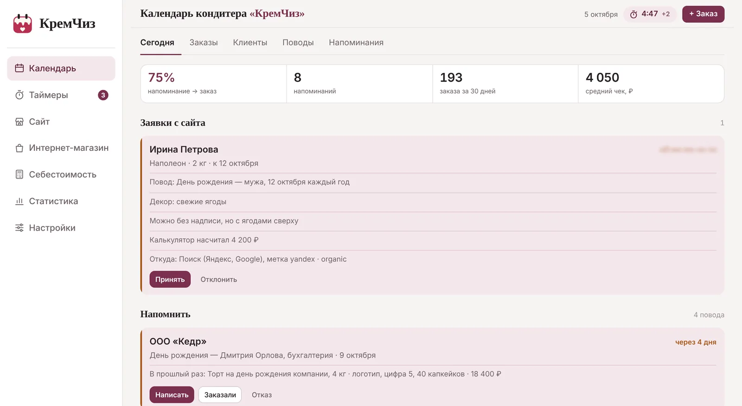Click the КремЧиз calendar-heart logo icon
Image resolution: width=742 pixels, height=406 pixels.
click(22, 24)
